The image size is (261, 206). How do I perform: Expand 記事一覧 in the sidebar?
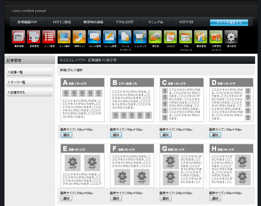pos(30,72)
